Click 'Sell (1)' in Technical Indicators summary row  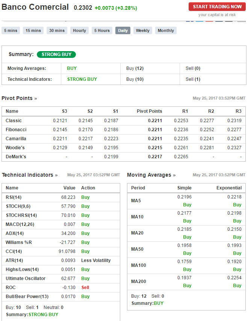coord(193,79)
